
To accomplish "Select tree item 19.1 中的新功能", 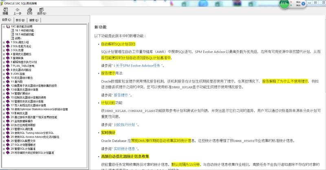I will click(24, 35).
